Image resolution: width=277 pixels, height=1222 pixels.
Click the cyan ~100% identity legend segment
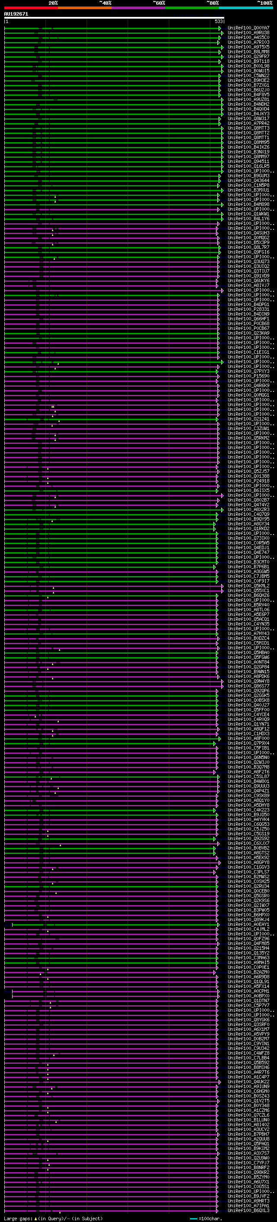[246, 8]
